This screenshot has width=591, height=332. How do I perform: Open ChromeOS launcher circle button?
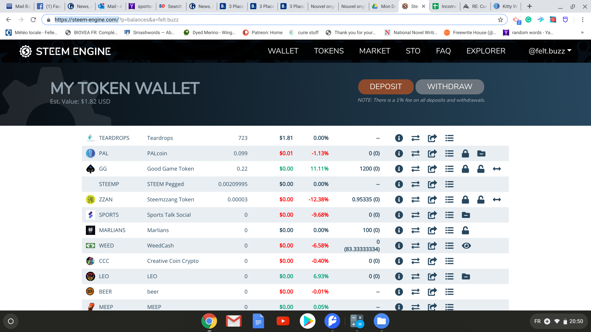point(11,321)
